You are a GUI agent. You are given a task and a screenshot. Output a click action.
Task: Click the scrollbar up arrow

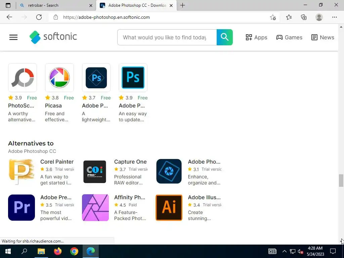[x=341, y=27]
